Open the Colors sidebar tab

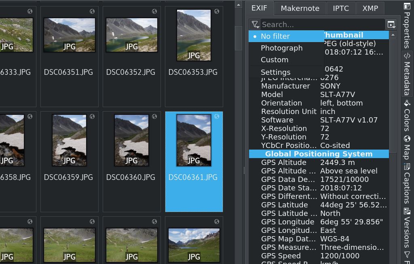tap(407, 116)
